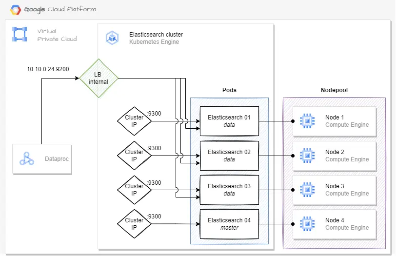Click the Node 1 Compute Engine card
This screenshot has width=396, height=256.
pos(335,121)
